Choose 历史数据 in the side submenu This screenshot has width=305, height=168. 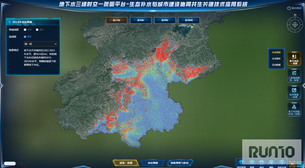276,65
